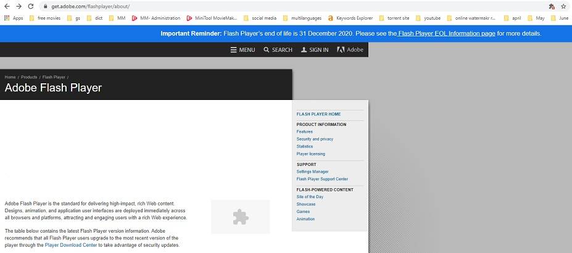Viewport: 572px width, 253px height.
Task: Open the Flash Player EOL Information page link
Action: click(x=446, y=33)
